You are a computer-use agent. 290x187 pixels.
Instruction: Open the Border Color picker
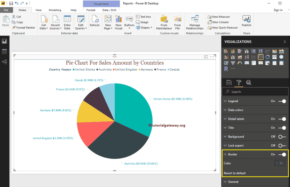279,163
